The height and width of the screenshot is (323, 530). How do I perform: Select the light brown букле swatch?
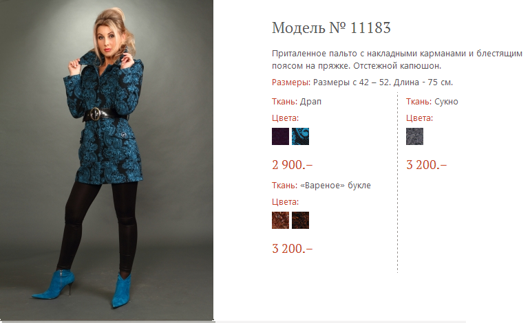pos(280,220)
